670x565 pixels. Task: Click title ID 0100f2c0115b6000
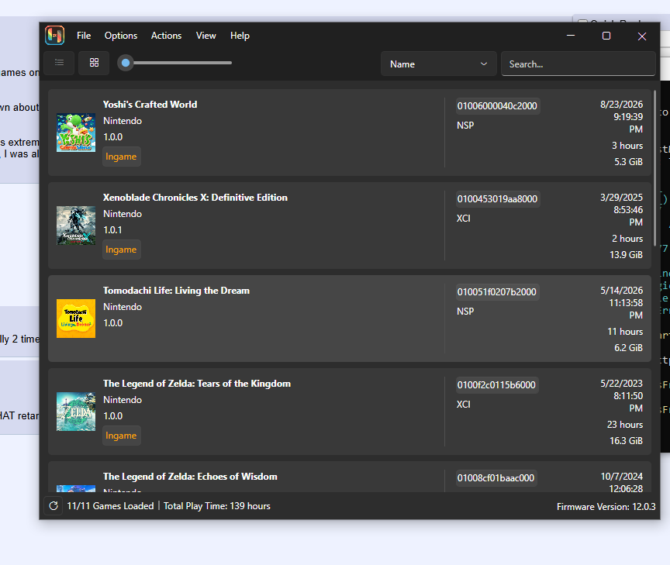tap(496, 385)
